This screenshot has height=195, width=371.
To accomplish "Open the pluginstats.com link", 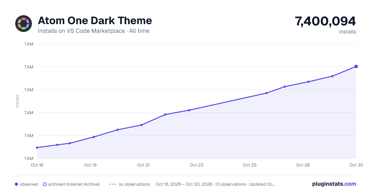I will pos(334,184).
